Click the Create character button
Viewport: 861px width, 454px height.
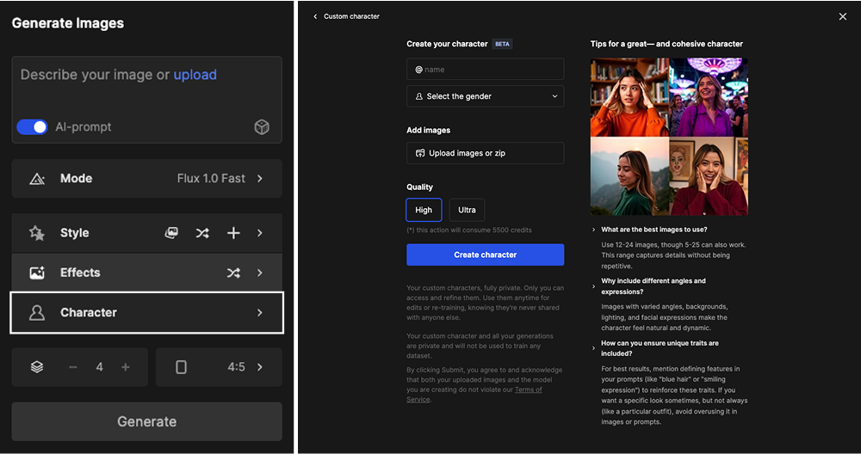pos(486,255)
